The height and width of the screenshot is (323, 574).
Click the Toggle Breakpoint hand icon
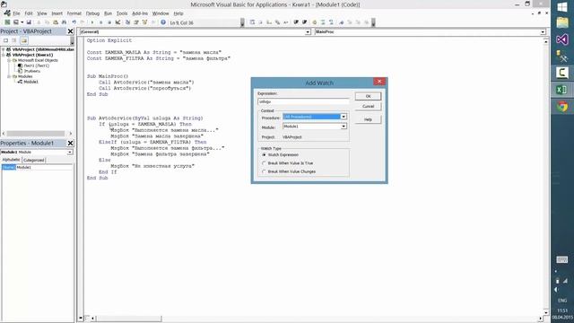coord(314,22)
